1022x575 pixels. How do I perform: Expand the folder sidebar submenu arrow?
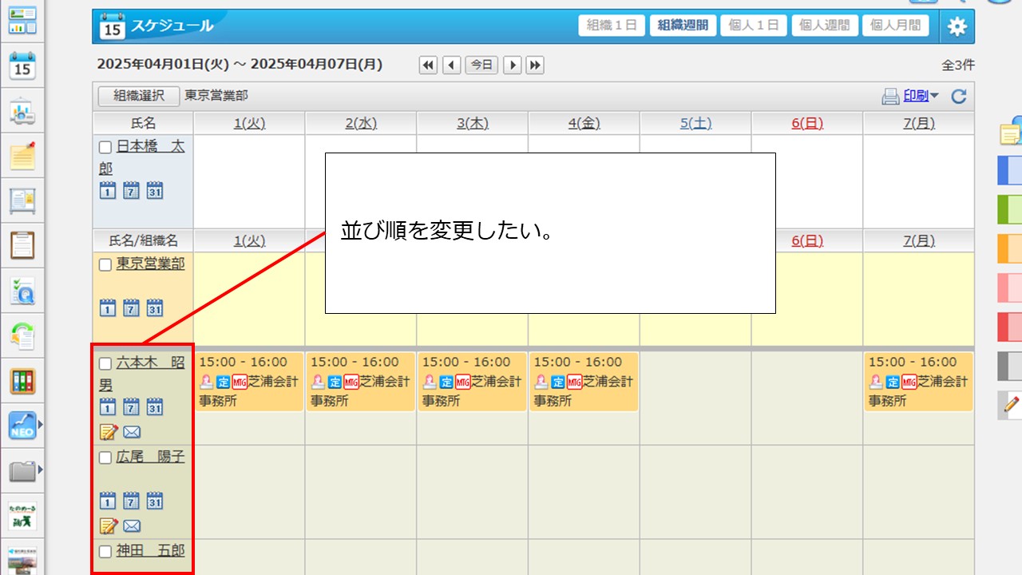(x=40, y=470)
